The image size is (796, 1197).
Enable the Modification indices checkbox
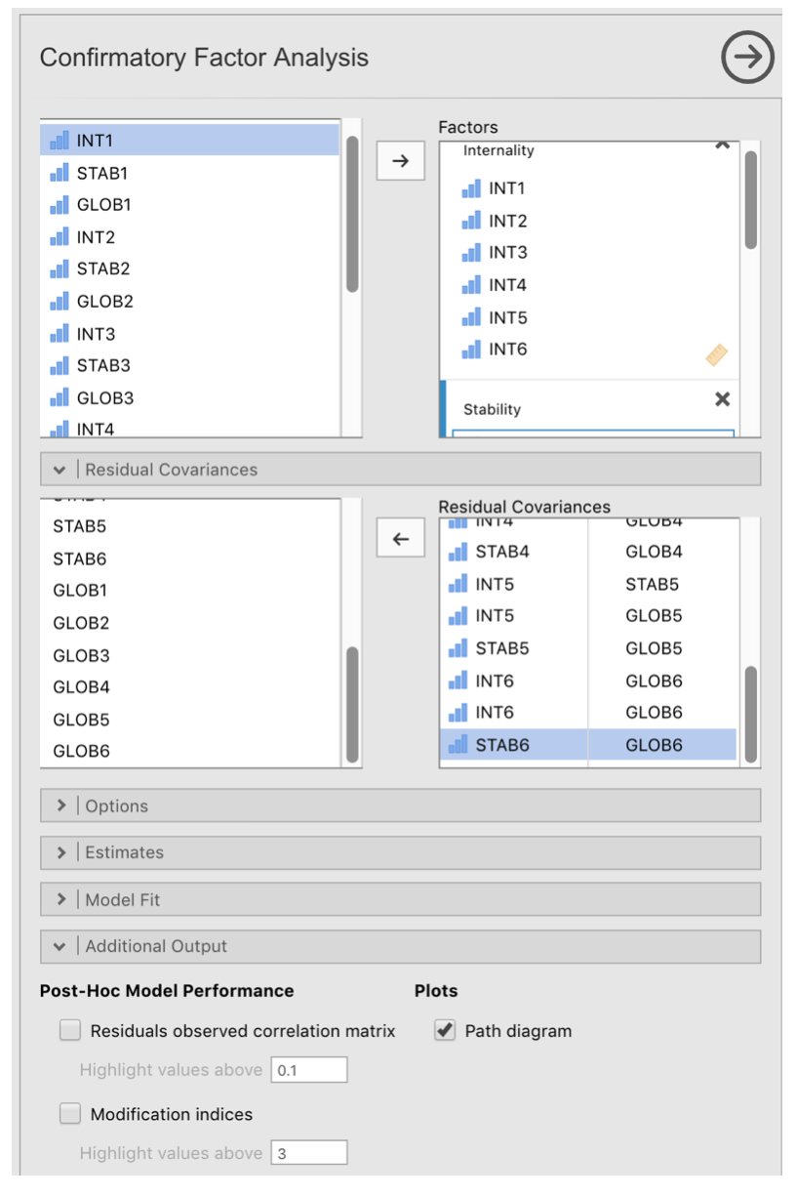pyautogui.click(x=69, y=1114)
